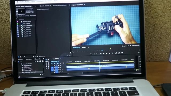Open Completa playback resolution dropdown
This screenshot has height=96, width=171.
click(128, 46)
